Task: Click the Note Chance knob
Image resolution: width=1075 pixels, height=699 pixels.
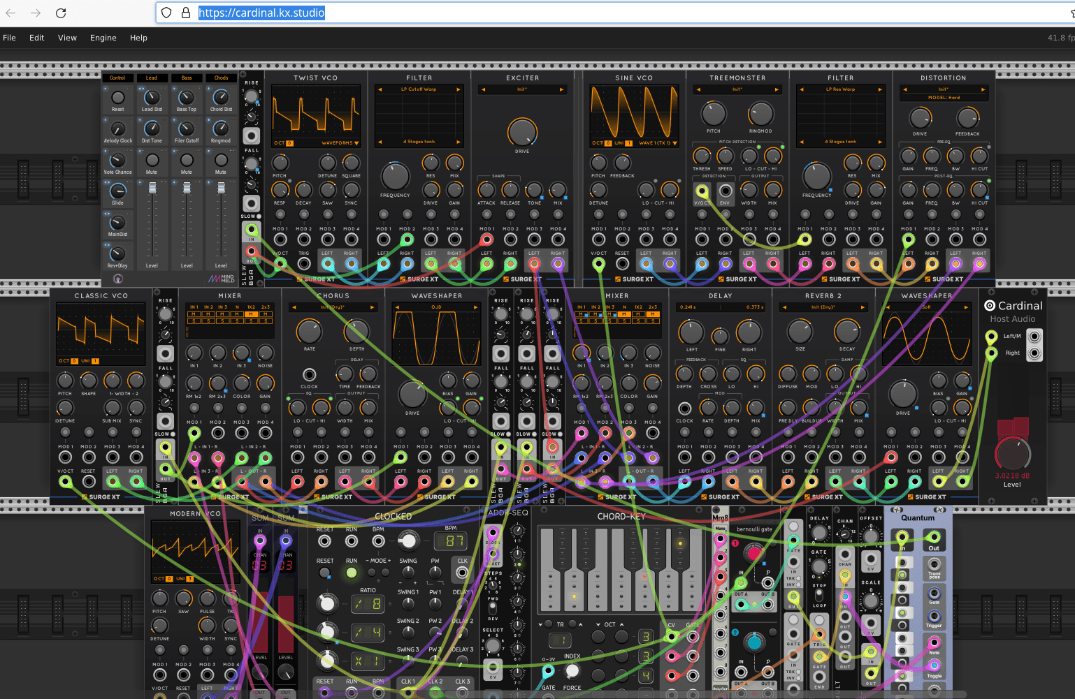Action: (117, 160)
